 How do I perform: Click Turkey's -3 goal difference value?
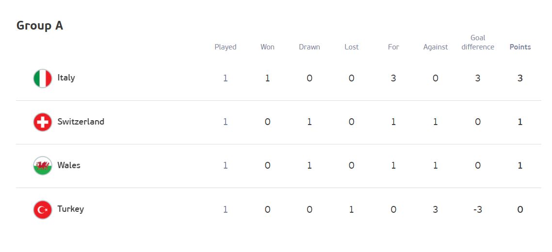click(x=477, y=209)
